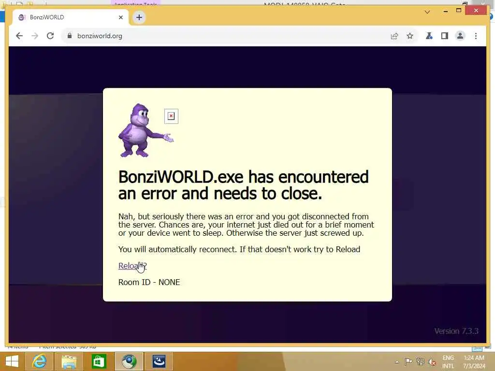Refresh the page with the reload icon
Viewport: 495px width, 371px height.
(x=50, y=36)
